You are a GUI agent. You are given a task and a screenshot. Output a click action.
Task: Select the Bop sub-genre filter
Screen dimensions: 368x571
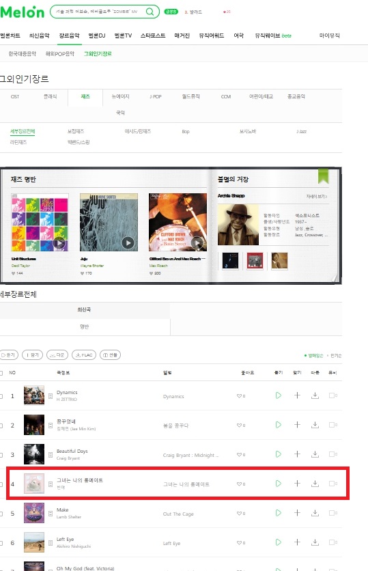(186, 131)
